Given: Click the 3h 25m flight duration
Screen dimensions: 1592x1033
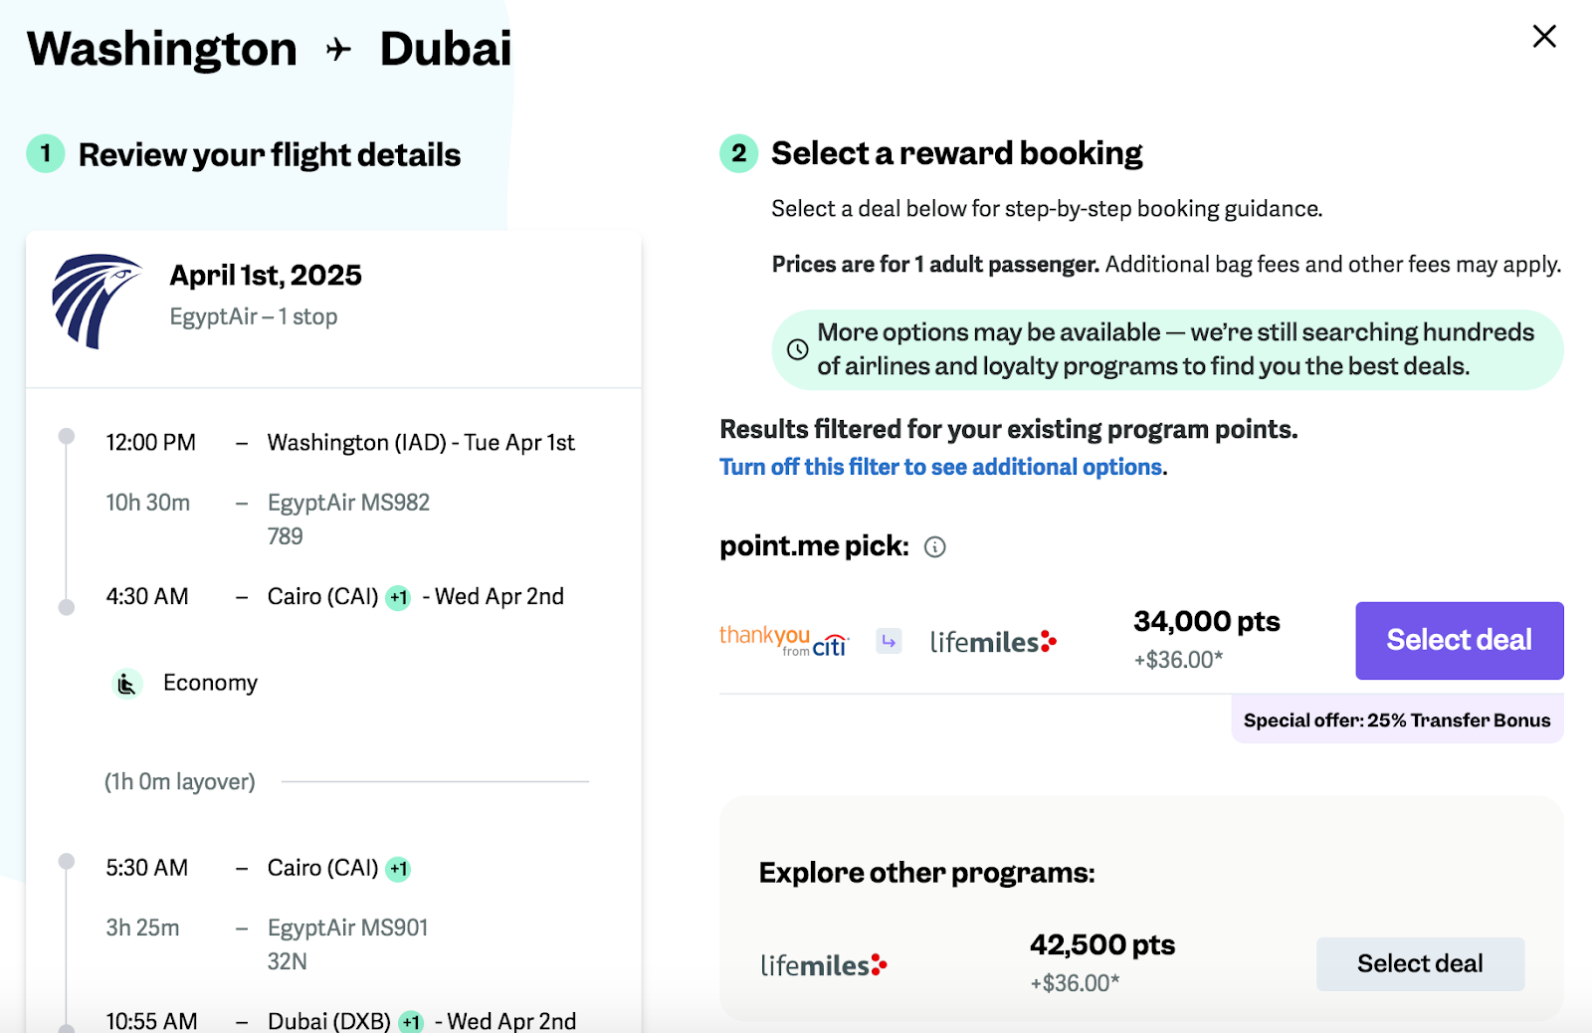Looking at the screenshot, I should pos(143,929).
